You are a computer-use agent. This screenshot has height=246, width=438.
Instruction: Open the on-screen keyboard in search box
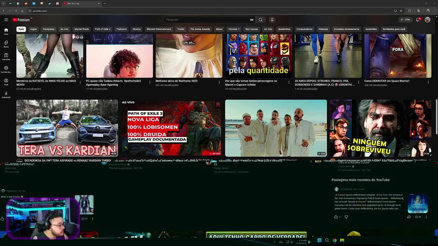[252, 20]
